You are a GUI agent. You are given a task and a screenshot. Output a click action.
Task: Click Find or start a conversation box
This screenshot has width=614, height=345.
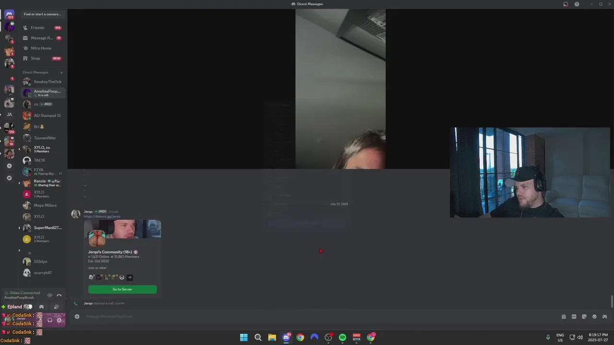(42, 14)
